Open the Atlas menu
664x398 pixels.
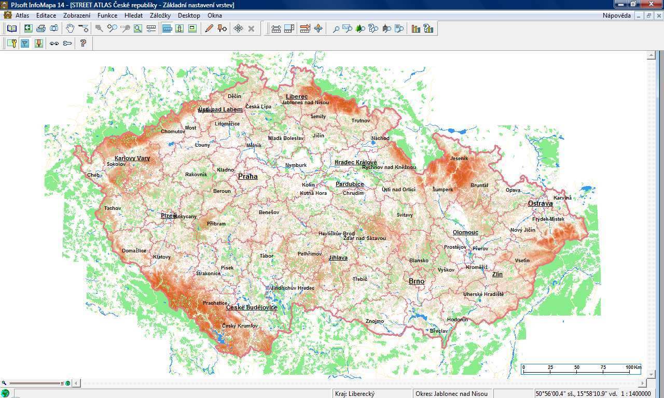22,16
